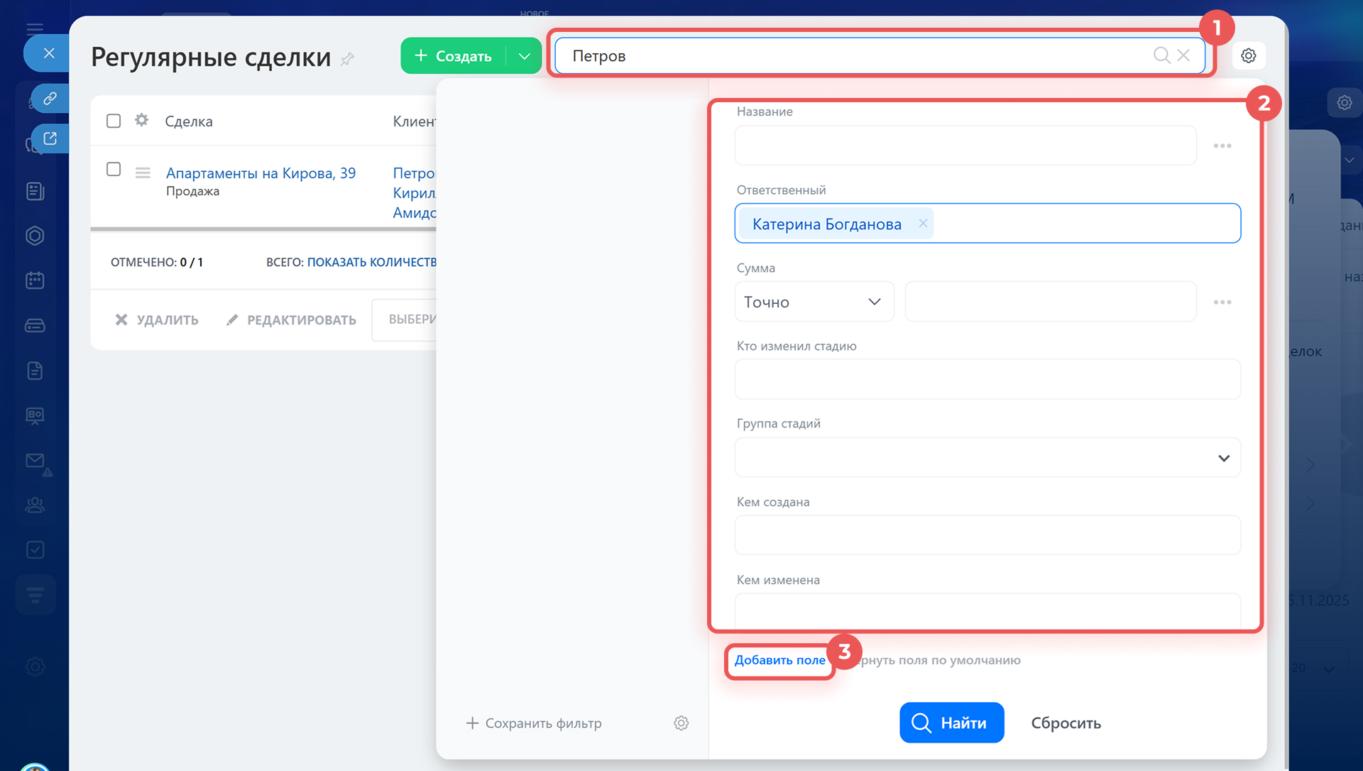Viewport: 1363px width, 771px height.
Task: Open the filter presets gear icon
Action: click(x=681, y=723)
